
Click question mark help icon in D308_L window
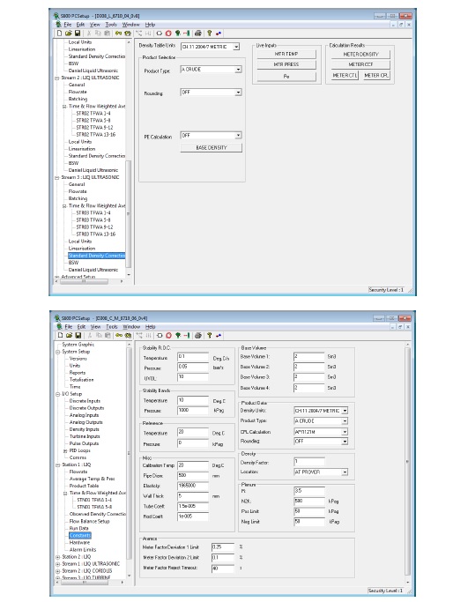pyautogui.click(x=210, y=33)
